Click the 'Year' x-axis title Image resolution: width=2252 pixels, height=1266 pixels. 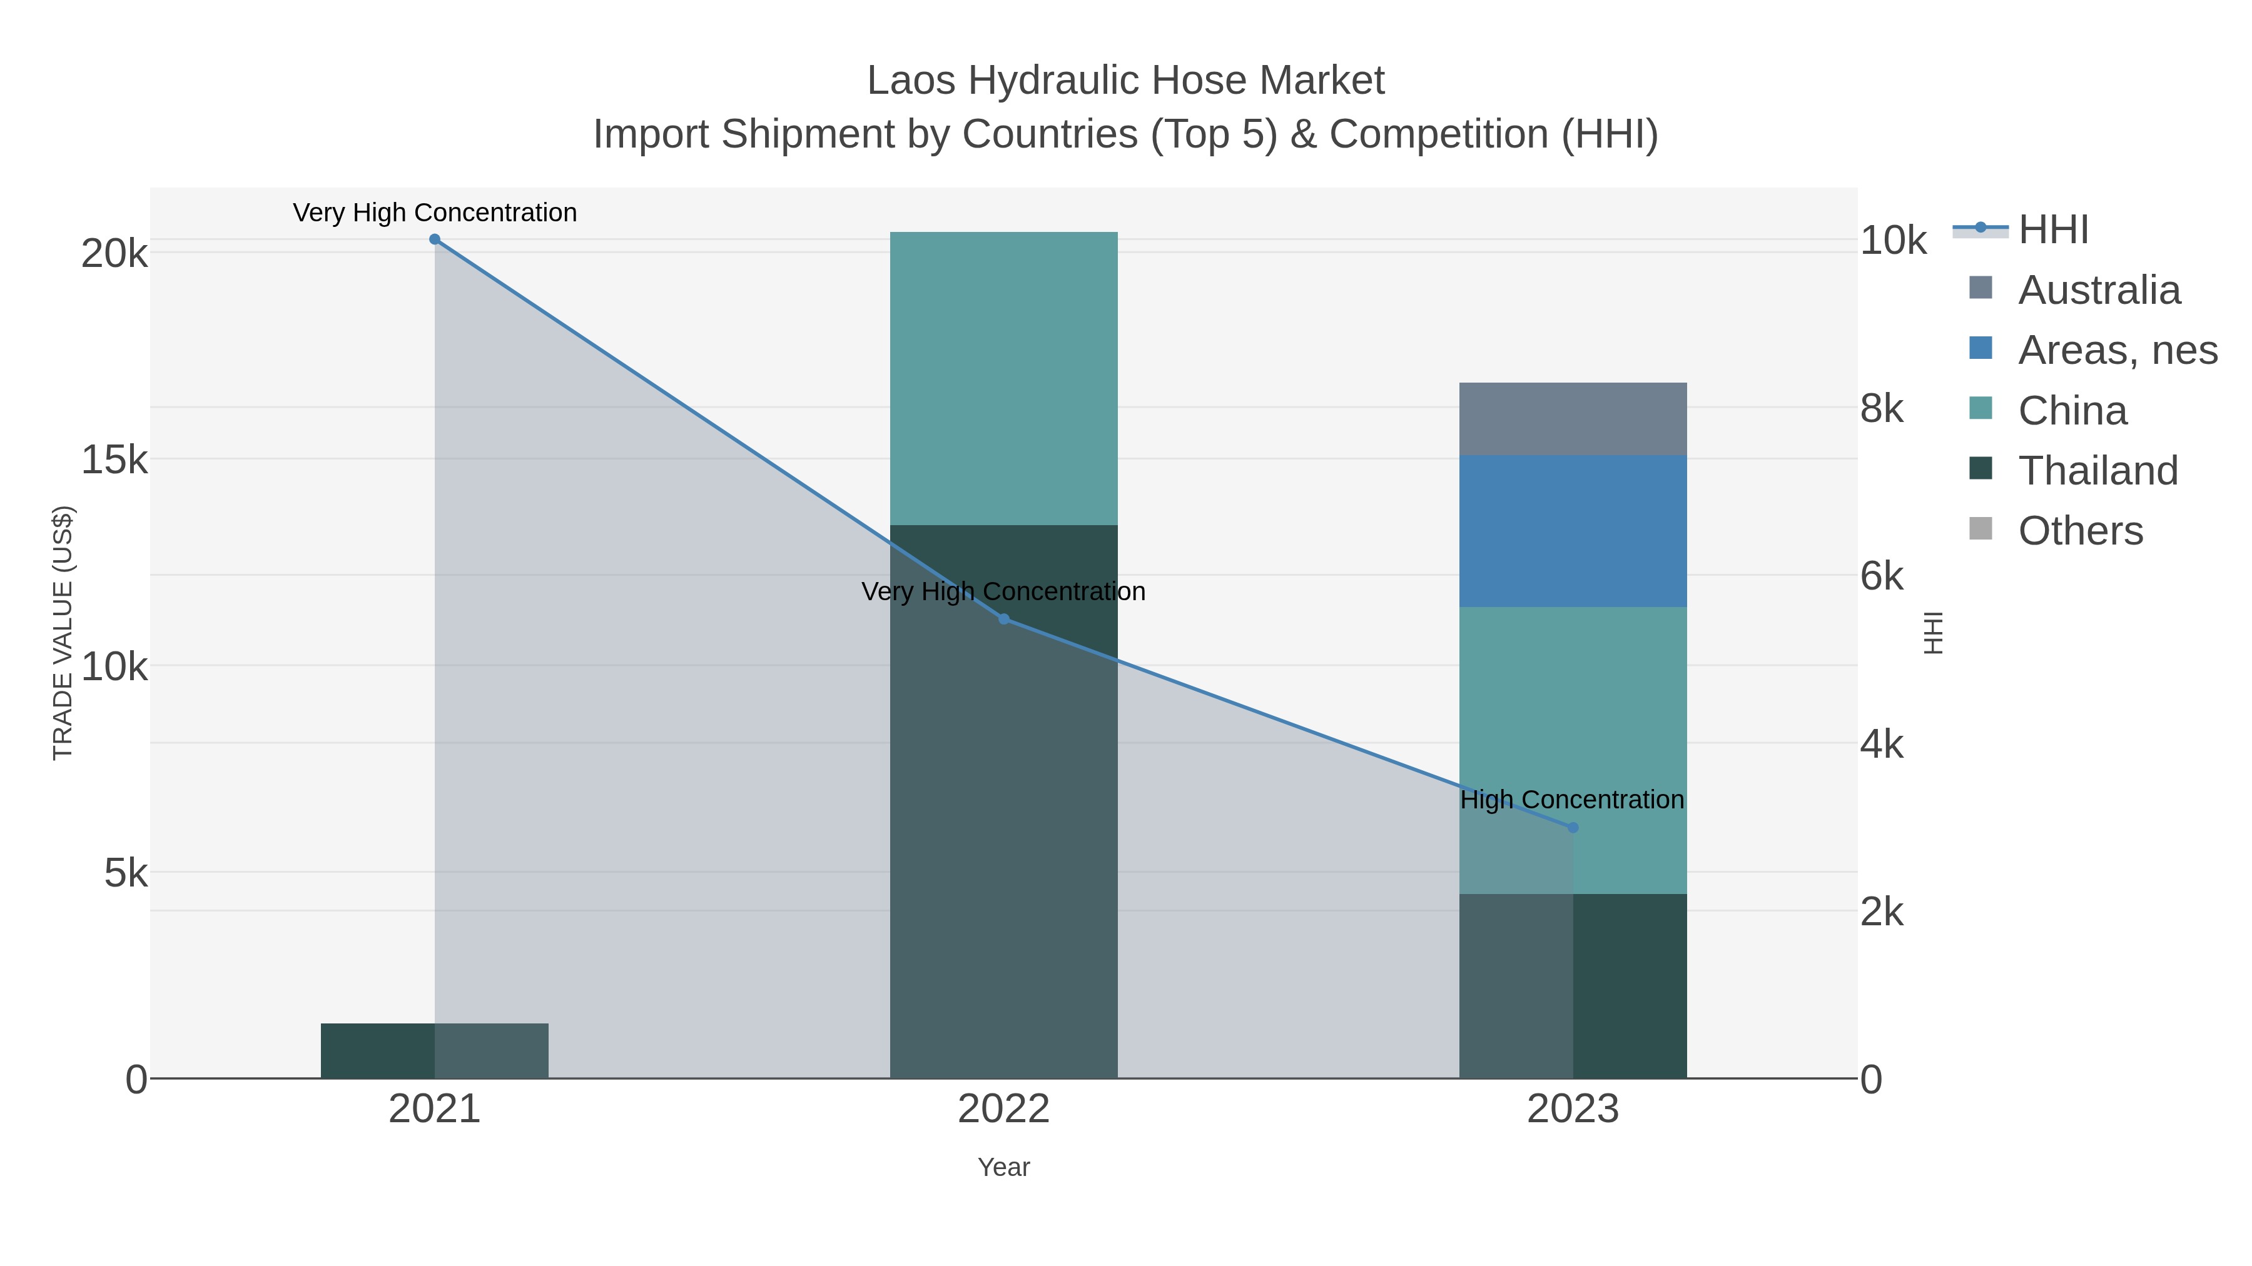tap(1003, 1167)
